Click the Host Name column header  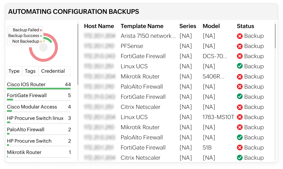coord(99,26)
